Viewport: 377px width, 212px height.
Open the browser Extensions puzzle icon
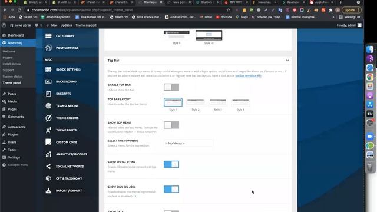(x=330, y=10)
